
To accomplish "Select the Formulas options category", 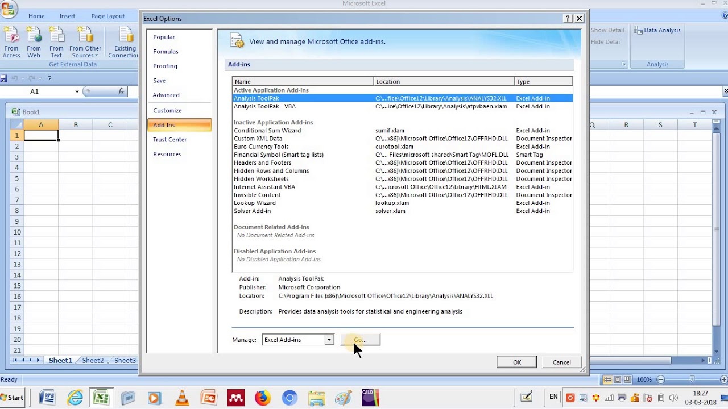I will tap(179, 52).
